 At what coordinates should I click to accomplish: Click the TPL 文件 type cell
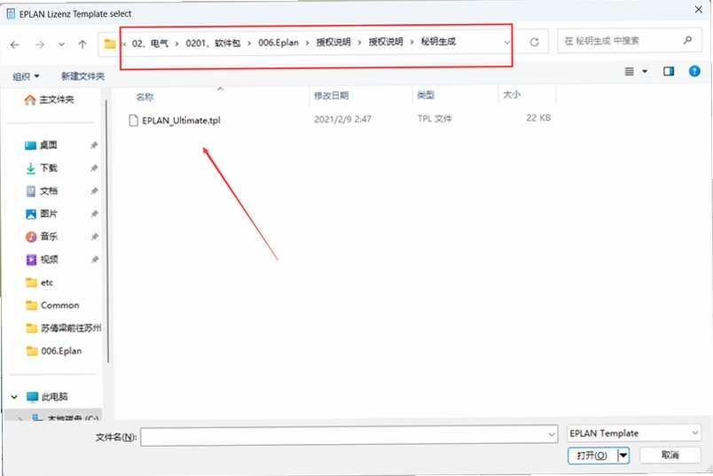(x=435, y=119)
